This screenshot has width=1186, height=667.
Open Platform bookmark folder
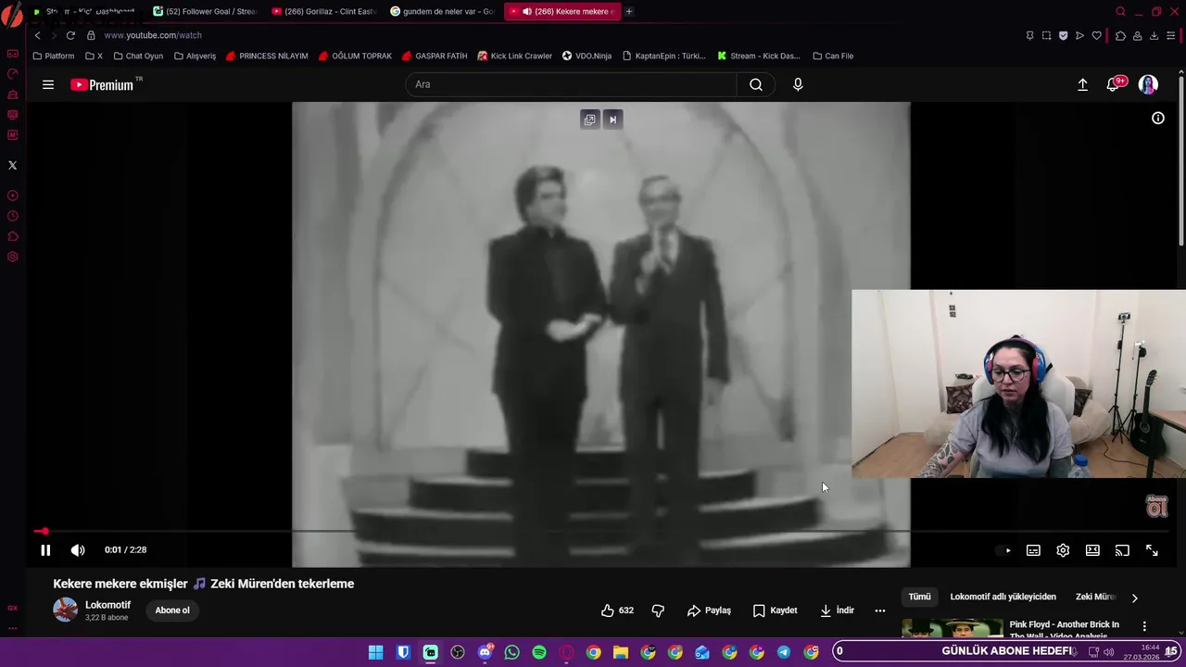[x=54, y=56]
